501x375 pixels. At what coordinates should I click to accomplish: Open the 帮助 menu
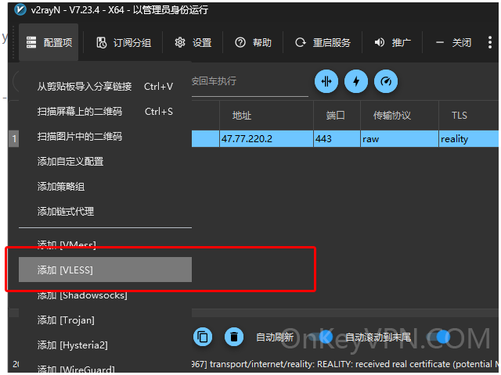click(x=253, y=42)
